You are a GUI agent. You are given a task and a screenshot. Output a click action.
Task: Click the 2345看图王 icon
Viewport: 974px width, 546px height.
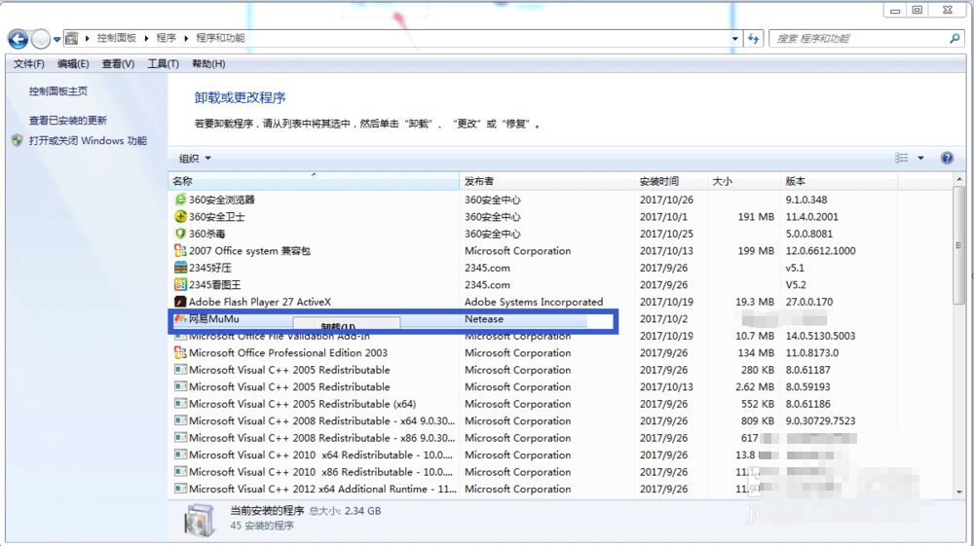point(180,285)
